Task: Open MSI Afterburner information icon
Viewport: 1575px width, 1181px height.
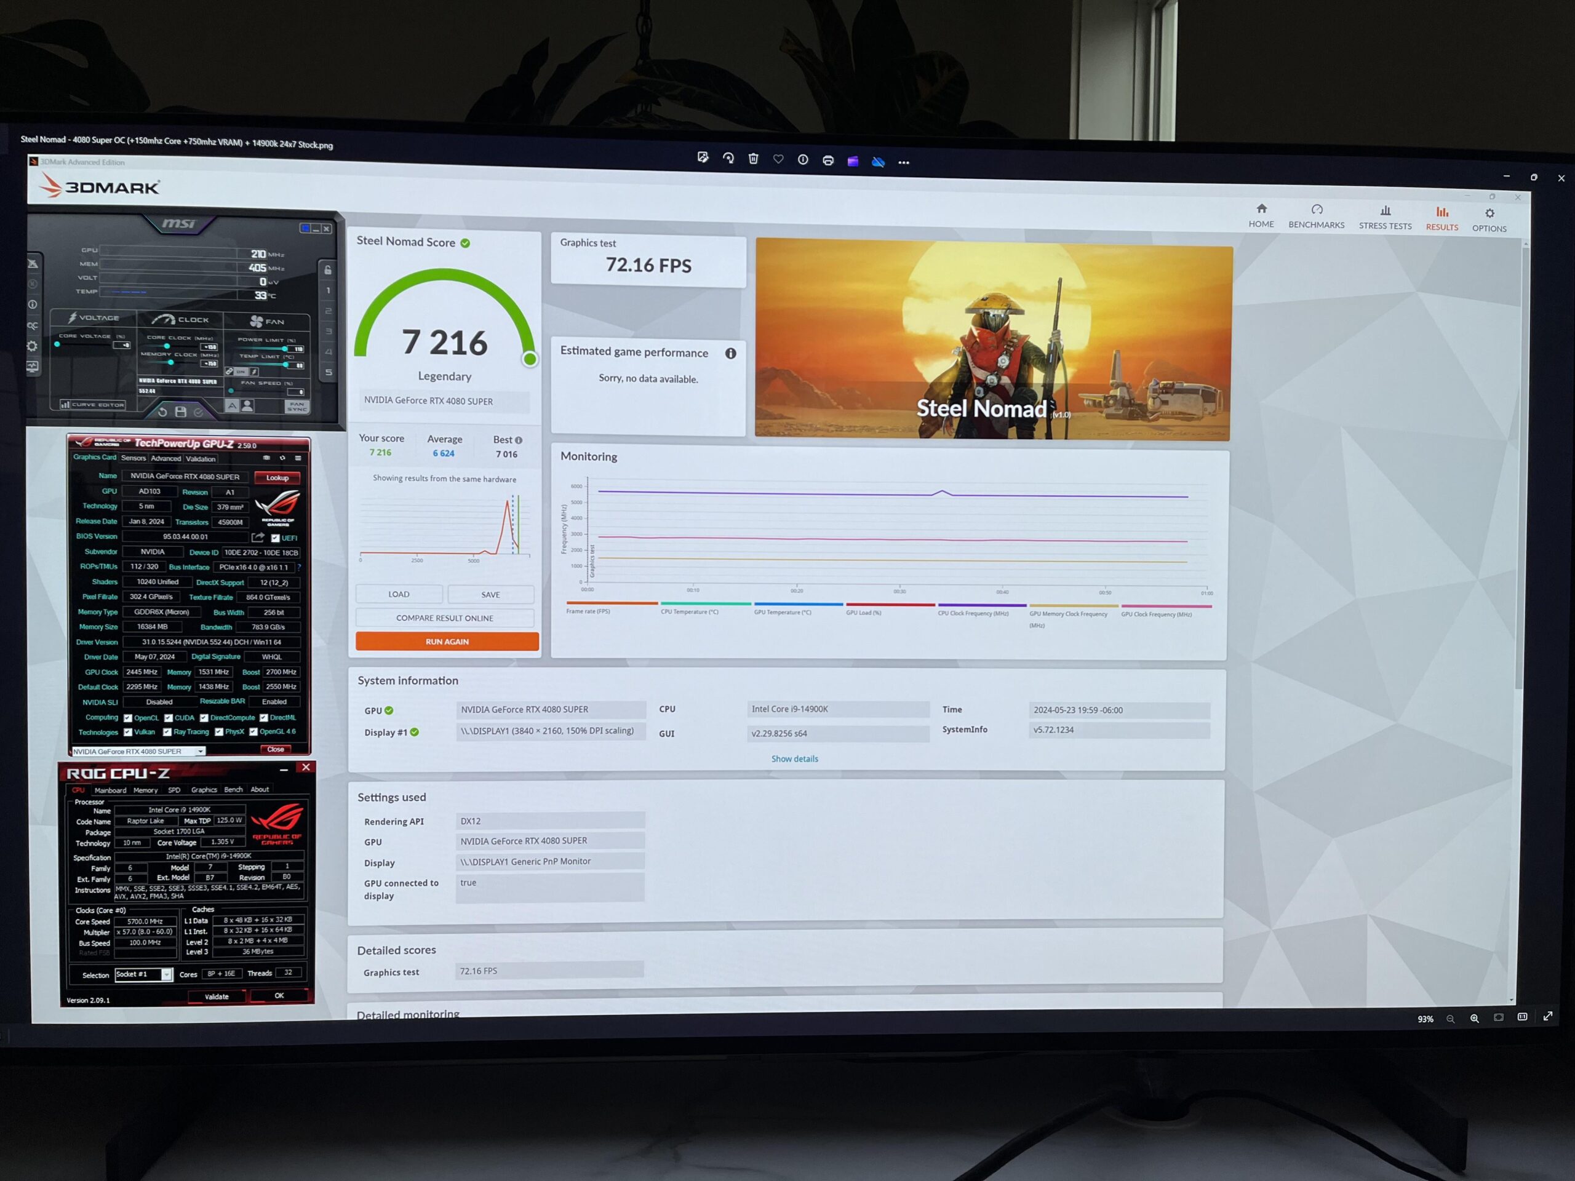Action: [33, 304]
